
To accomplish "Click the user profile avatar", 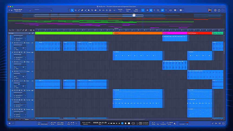I will (x=210, y=10).
